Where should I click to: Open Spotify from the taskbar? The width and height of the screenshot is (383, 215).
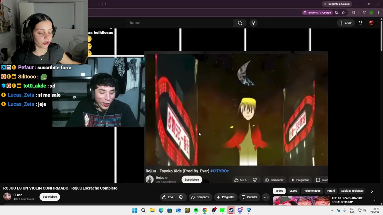pyautogui.click(x=196, y=210)
